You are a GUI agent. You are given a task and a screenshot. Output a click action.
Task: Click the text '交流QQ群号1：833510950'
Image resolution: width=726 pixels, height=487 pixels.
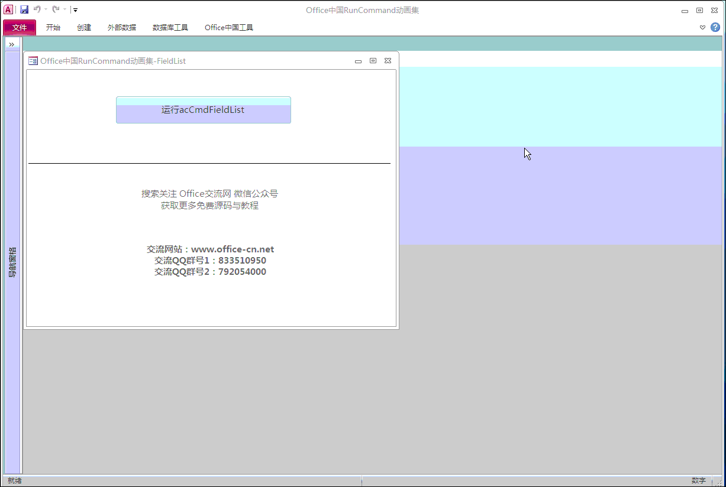point(210,261)
